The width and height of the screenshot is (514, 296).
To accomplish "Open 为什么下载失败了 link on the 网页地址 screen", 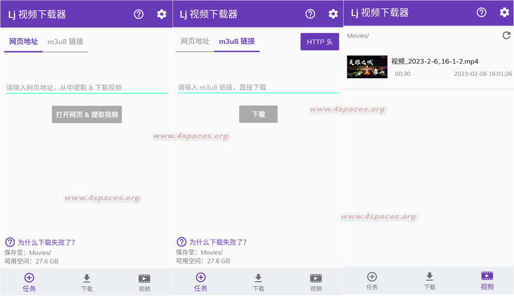I will (46, 242).
